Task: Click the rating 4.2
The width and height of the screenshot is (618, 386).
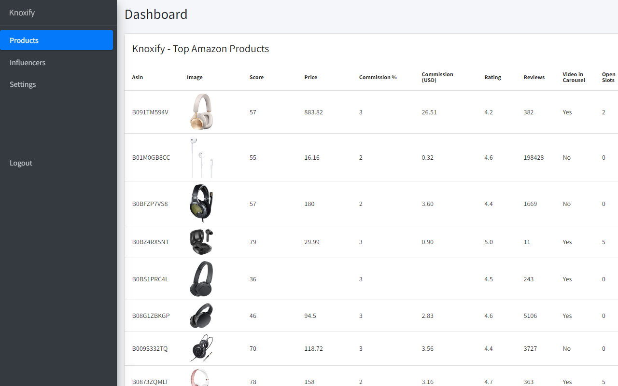Action: point(489,112)
